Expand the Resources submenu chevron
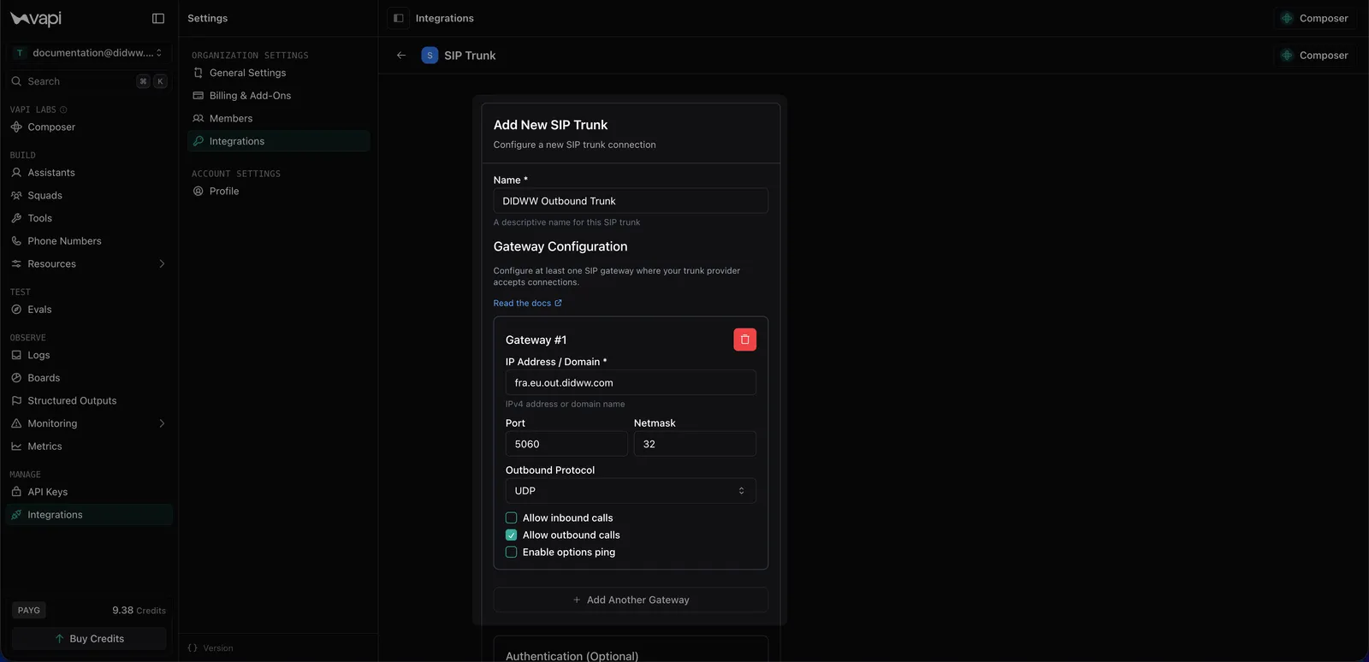This screenshot has height=662, width=1369. click(x=162, y=263)
